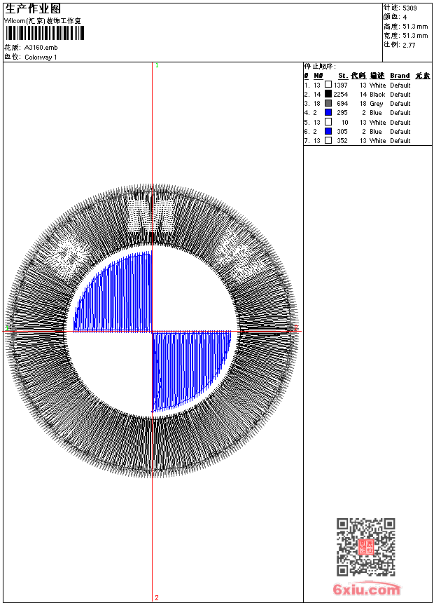Click the Black description in row 2
434x603 pixels.
click(x=377, y=95)
